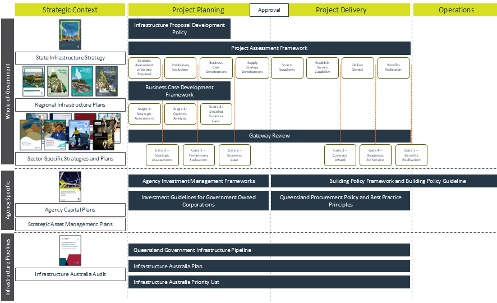Select the Whole-of-Government side label
The width and height of the screenshot is (497, 303).
point(8,91)
